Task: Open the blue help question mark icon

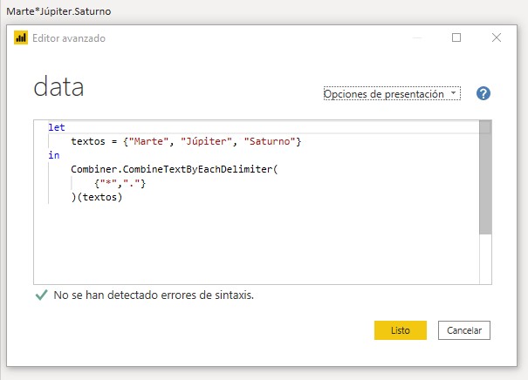Action: (x=483, y=93)
